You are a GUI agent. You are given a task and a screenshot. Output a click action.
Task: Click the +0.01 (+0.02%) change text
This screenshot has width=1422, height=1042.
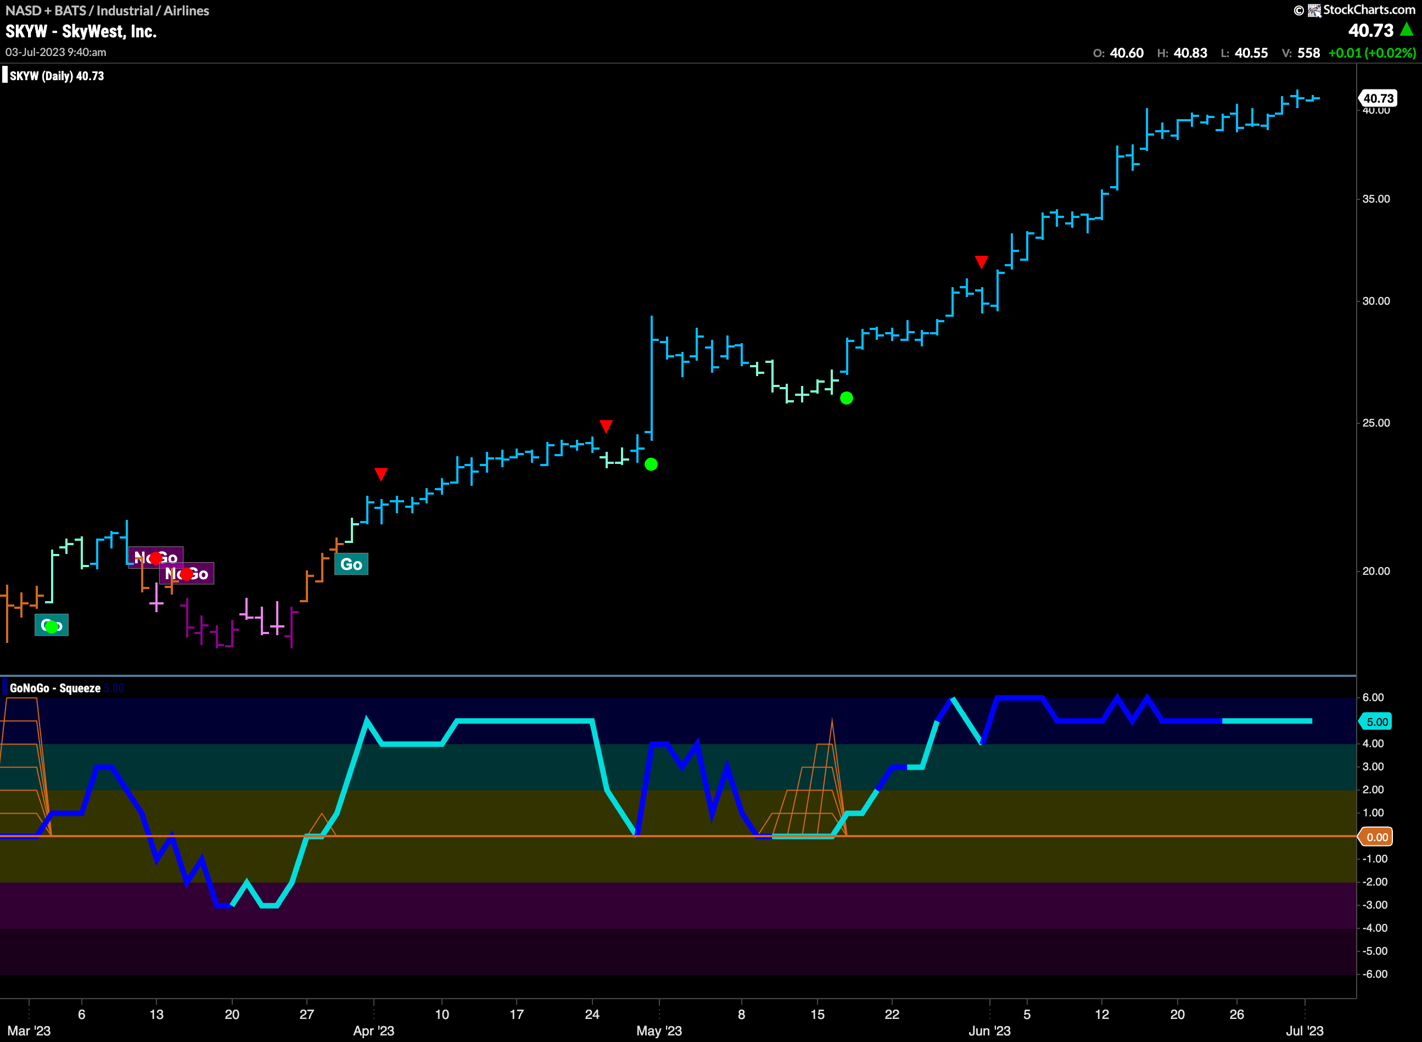click(x=1372, y=53)
